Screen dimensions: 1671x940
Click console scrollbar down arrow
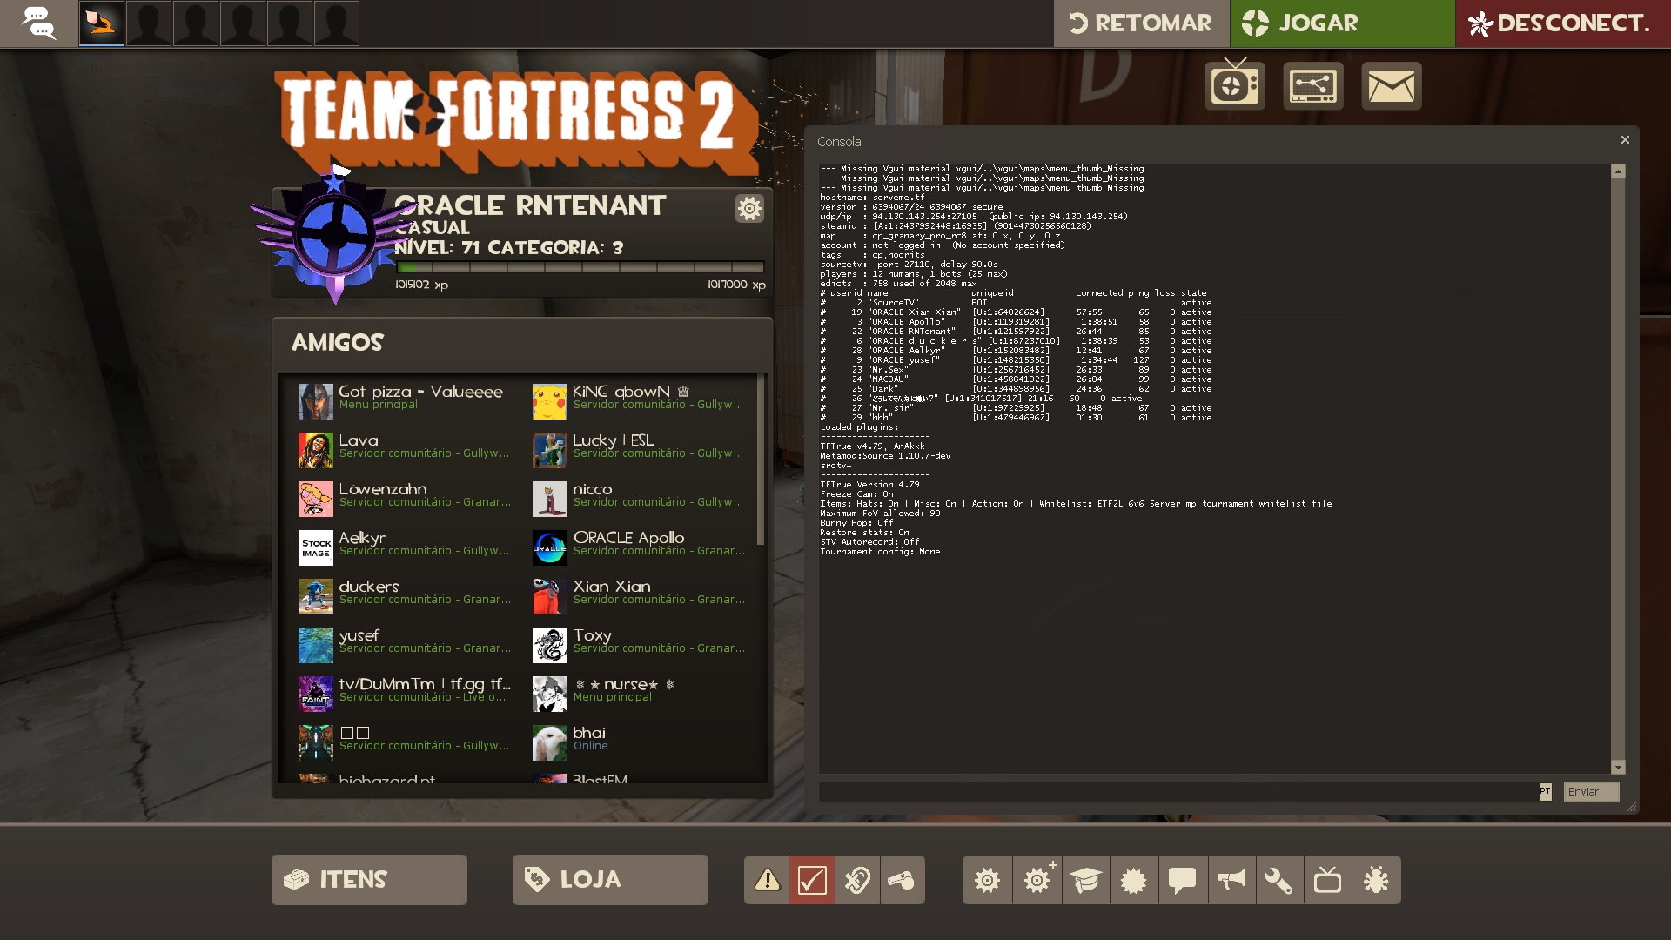pos(1618,767)
